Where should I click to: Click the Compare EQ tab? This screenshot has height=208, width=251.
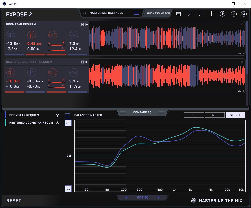(x=142, y=112)
